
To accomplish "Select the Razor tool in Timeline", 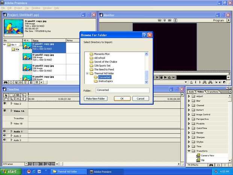I will point(23,95).
